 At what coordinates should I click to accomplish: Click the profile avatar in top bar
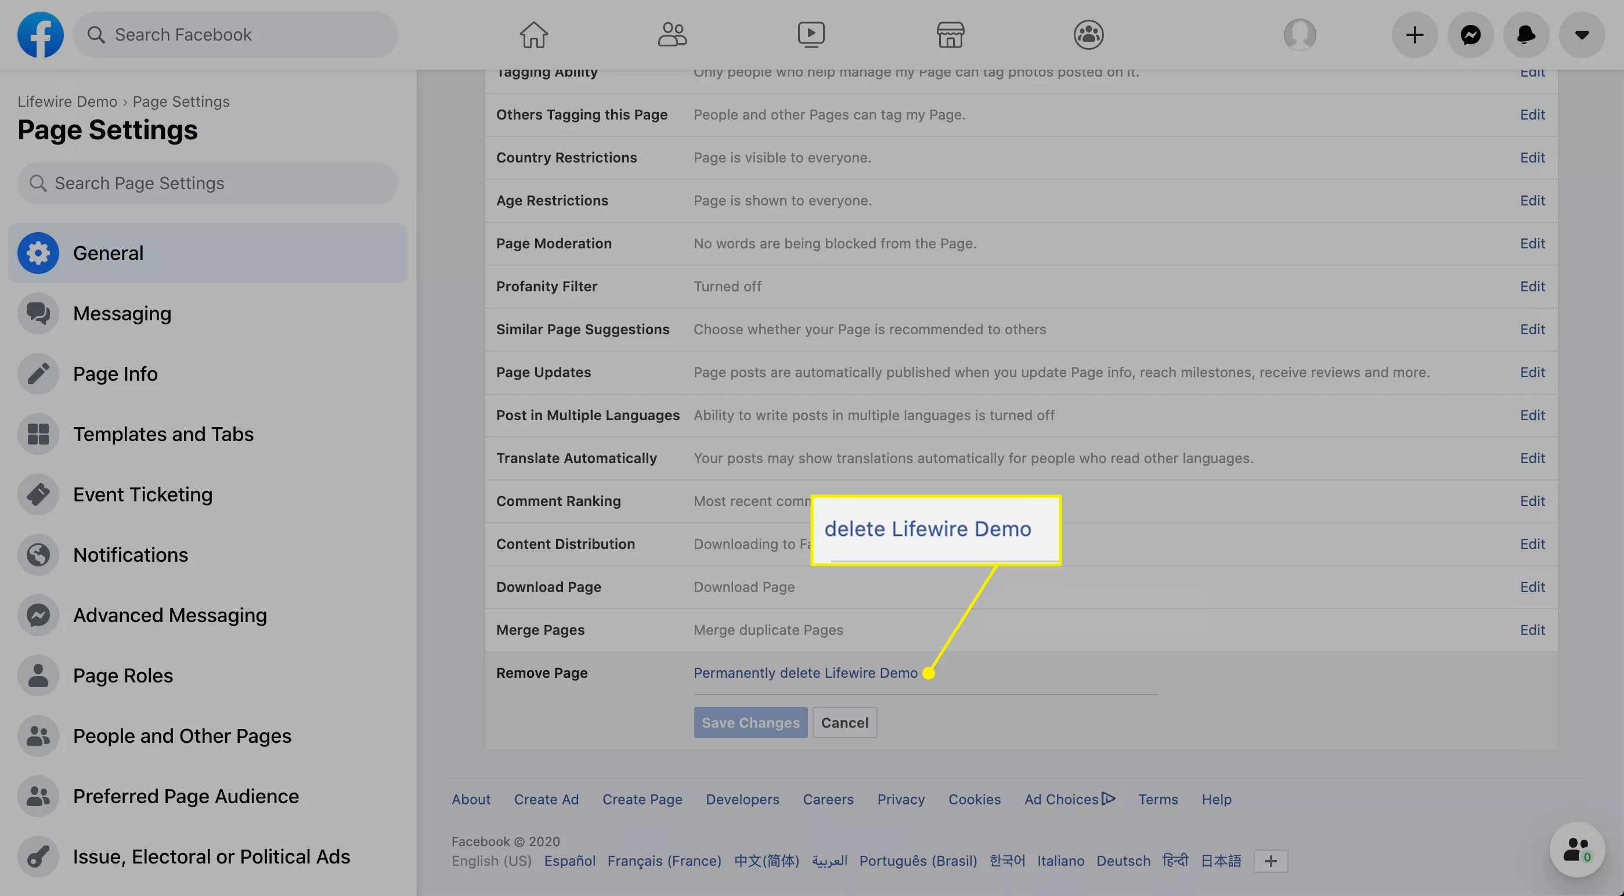[x=1300, y=35]
